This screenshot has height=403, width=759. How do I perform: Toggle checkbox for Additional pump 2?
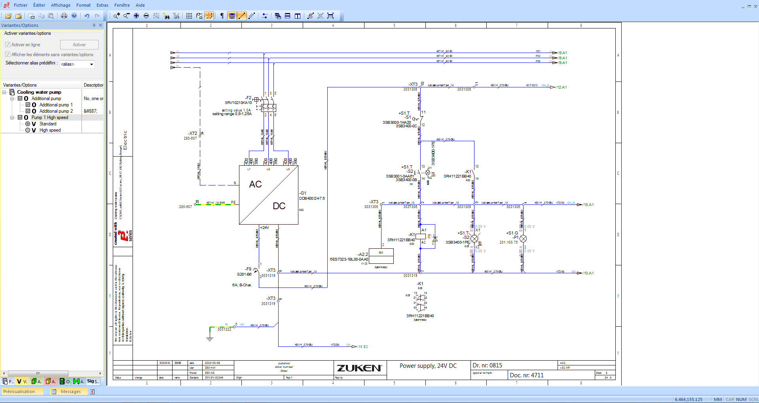coord(28,111)
